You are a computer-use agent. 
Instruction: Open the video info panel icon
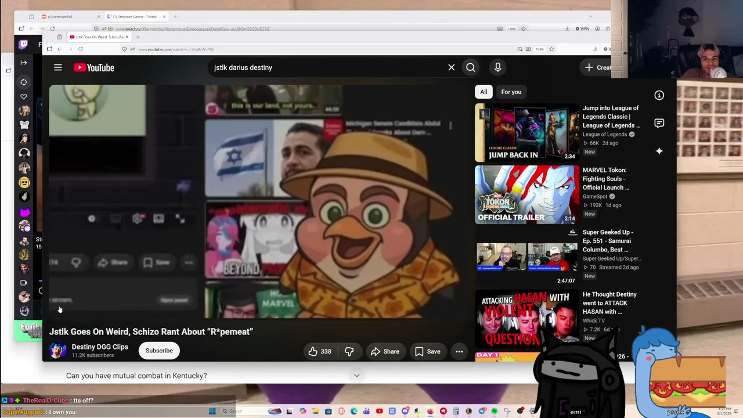click(659, 95)
